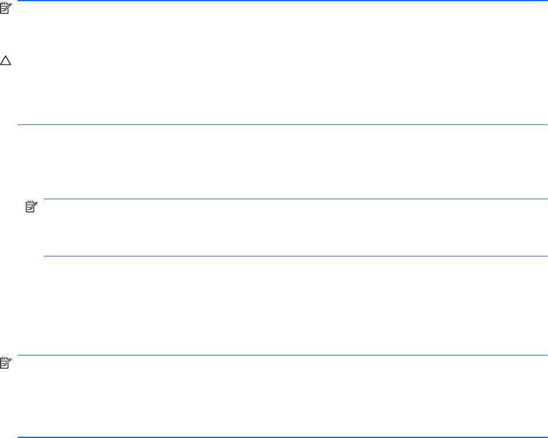Click the note icon near page bottom

[x=6, y=363]
